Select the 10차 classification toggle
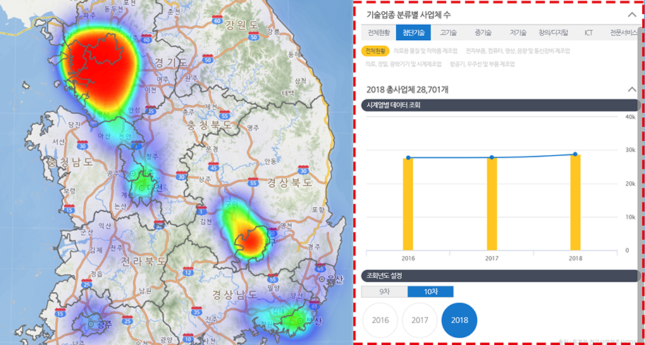 (431, 291)
